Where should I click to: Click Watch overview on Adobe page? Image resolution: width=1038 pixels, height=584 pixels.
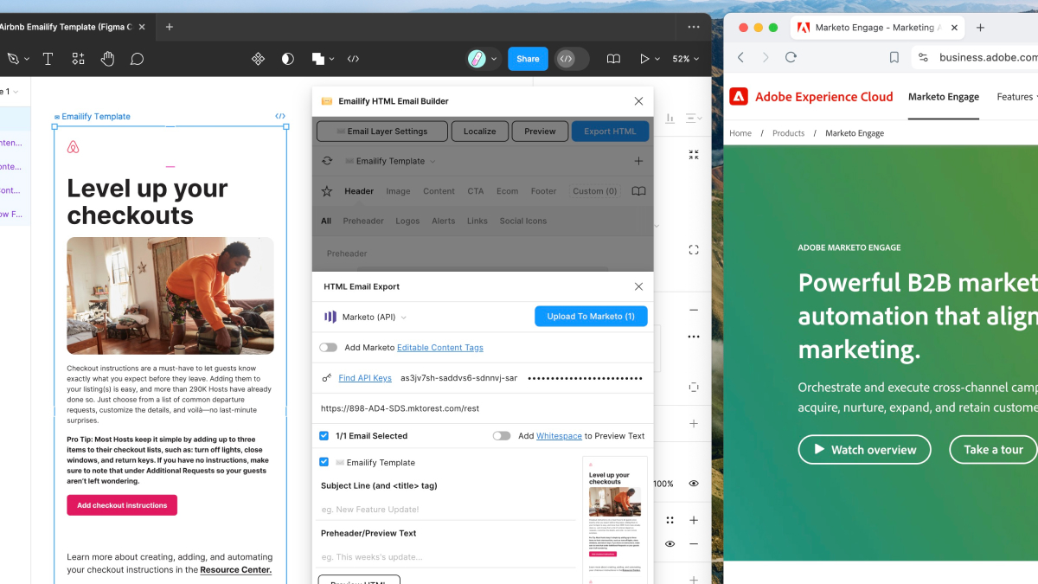coord(864,450)
